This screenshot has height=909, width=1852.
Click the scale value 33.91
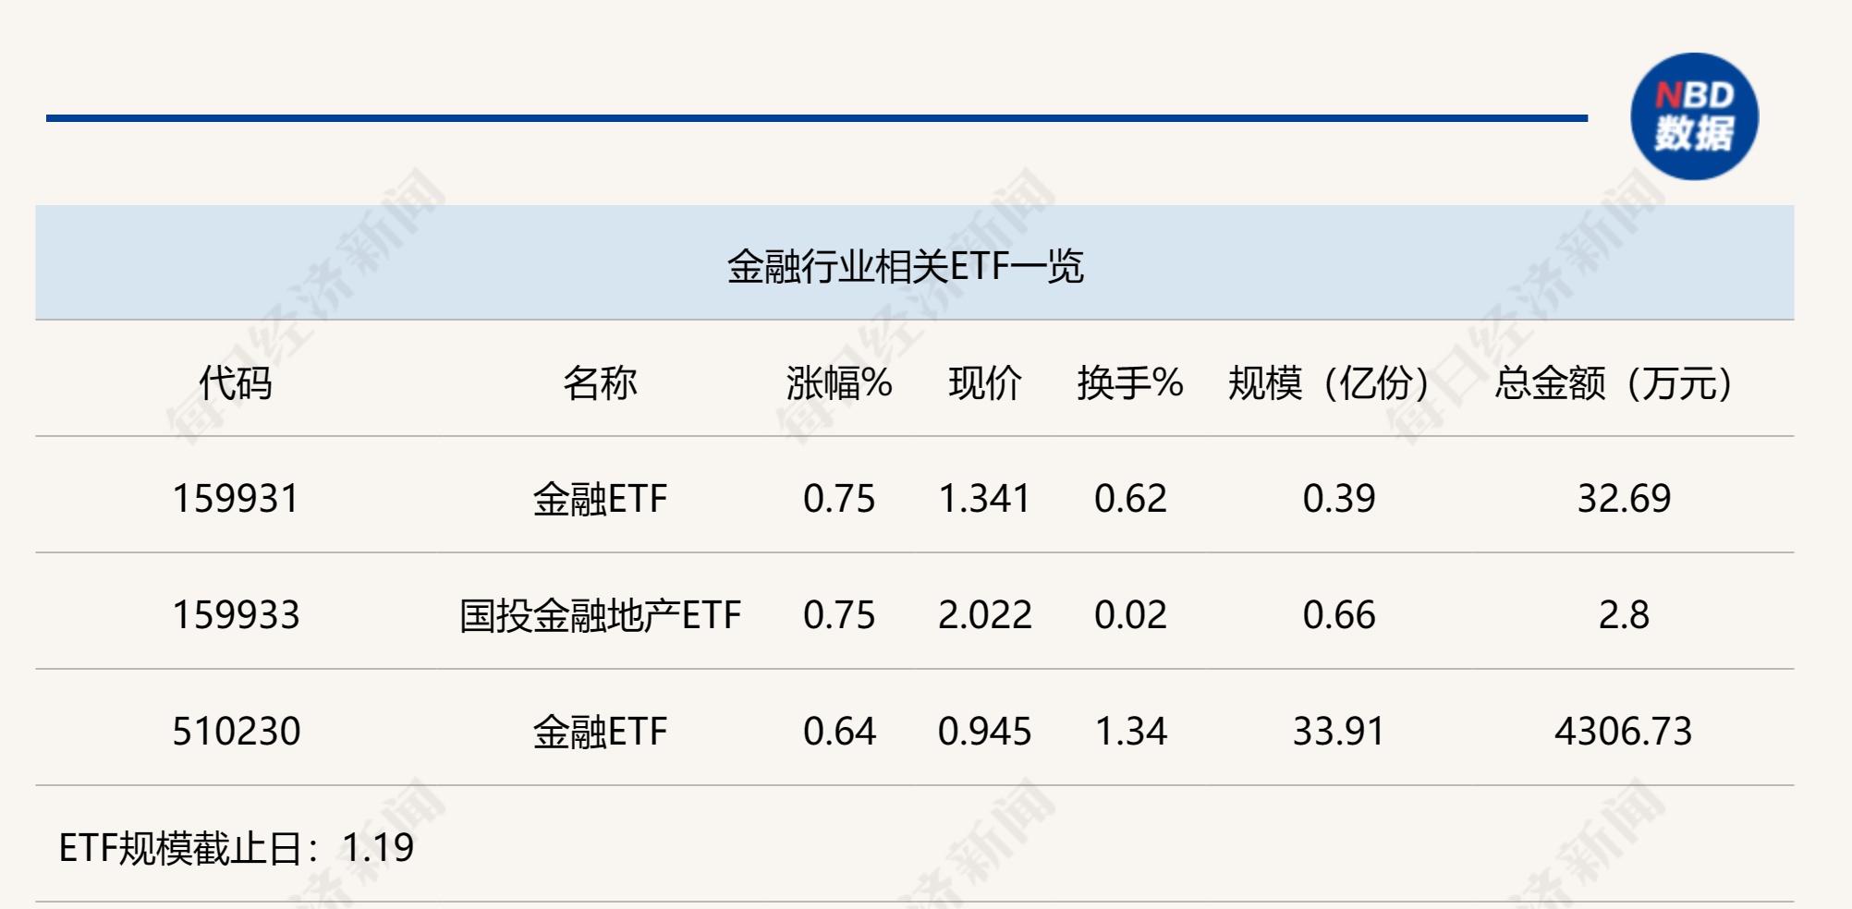1339,732
